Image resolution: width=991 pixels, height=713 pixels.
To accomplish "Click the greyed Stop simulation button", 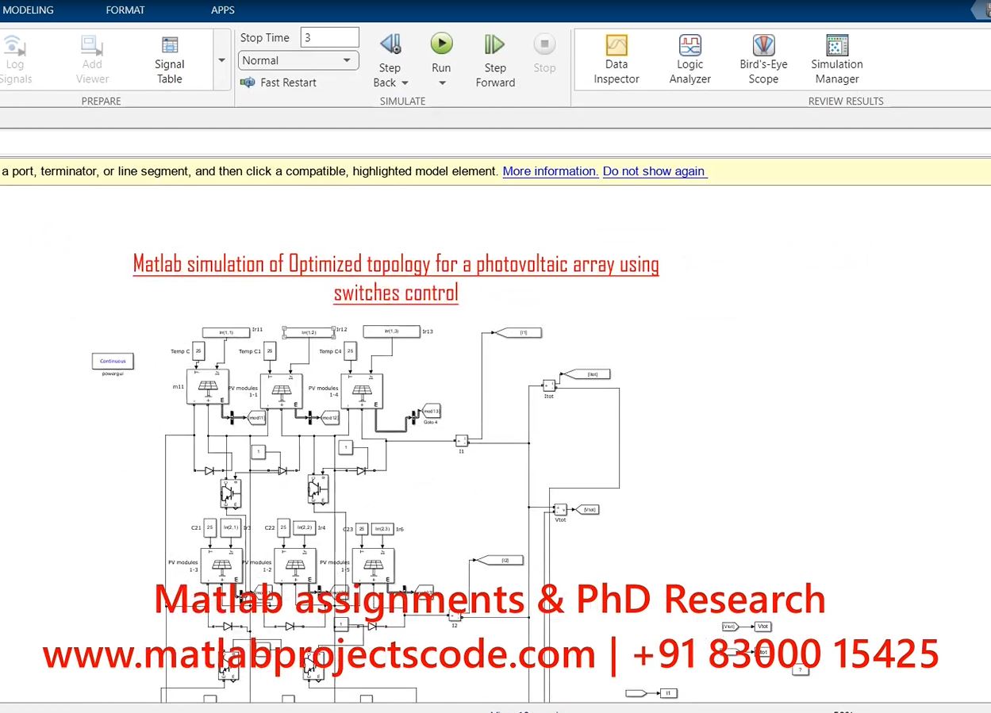I will pyautogui.click(x=544, y=54).
